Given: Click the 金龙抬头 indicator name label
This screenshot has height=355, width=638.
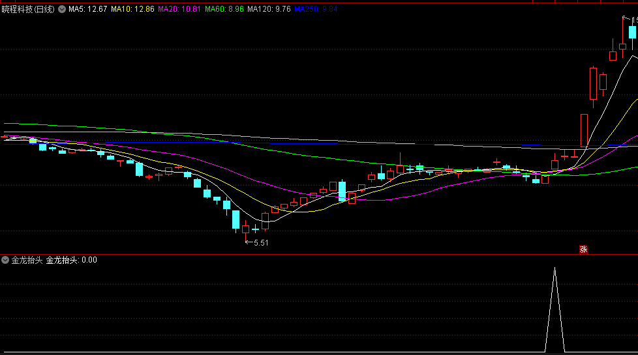Looking at the screenshot, I should (x=27, y=260).
